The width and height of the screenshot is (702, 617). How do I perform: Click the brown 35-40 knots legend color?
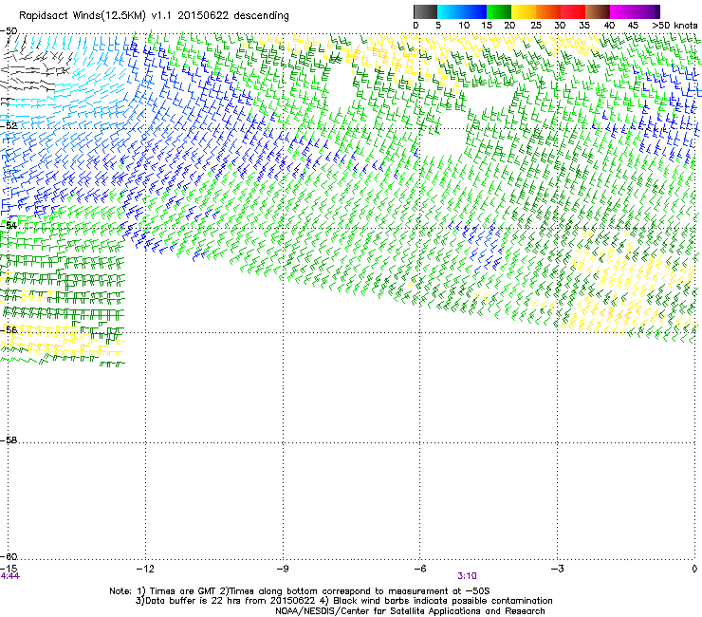(x=598, y=11)
